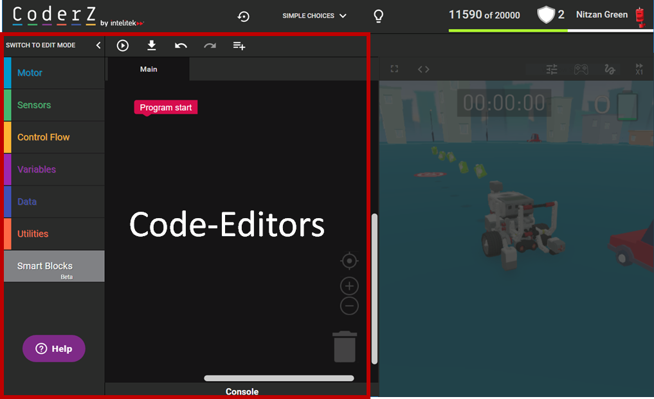
Task: Open the Motor block category
Action: tap(54, 73)
